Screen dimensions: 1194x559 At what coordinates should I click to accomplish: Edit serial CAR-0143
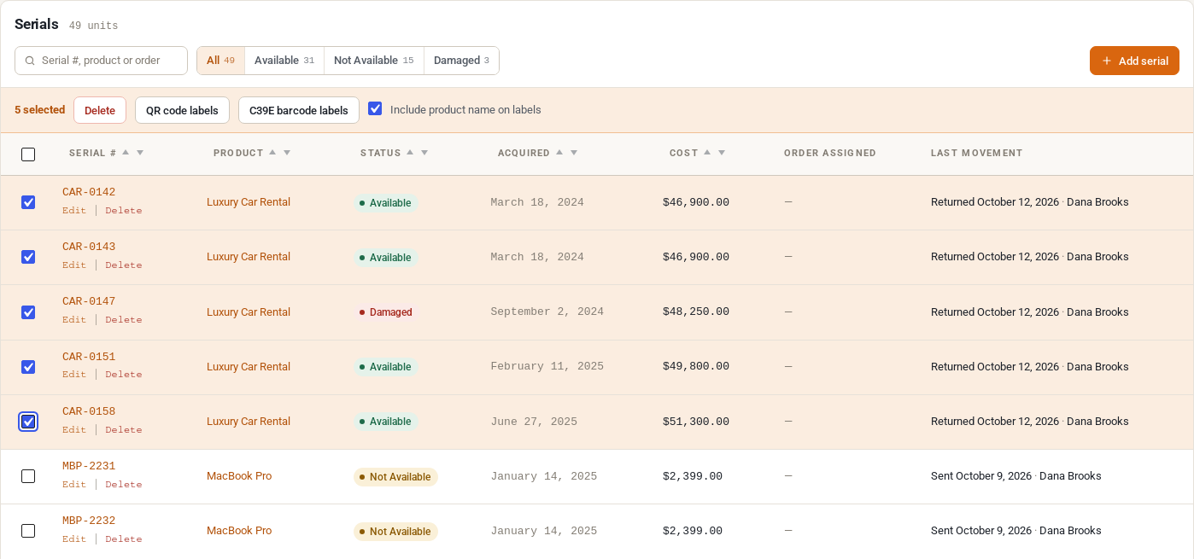click(x=74, y=265)
